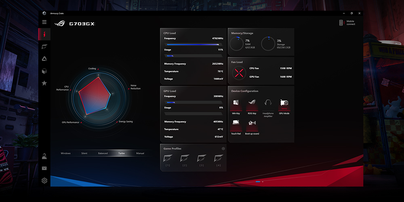Click the Storage usage circular gauge

click(x=268, y=44)
